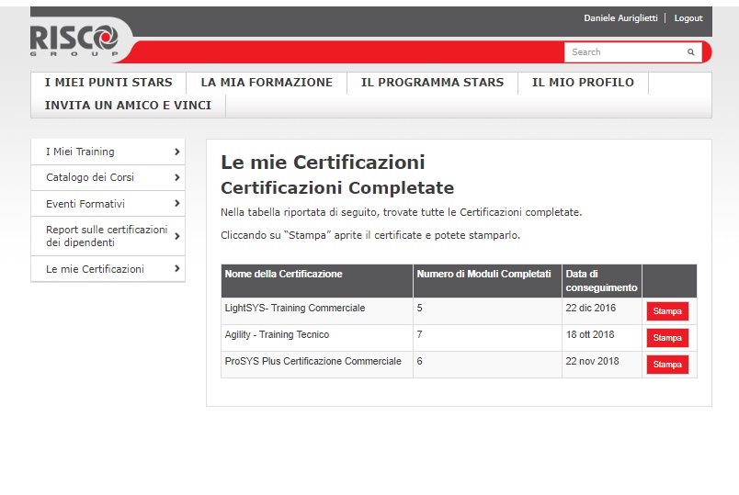
Task: Select Eventi Formativi sidebar item
Action: 108,204
